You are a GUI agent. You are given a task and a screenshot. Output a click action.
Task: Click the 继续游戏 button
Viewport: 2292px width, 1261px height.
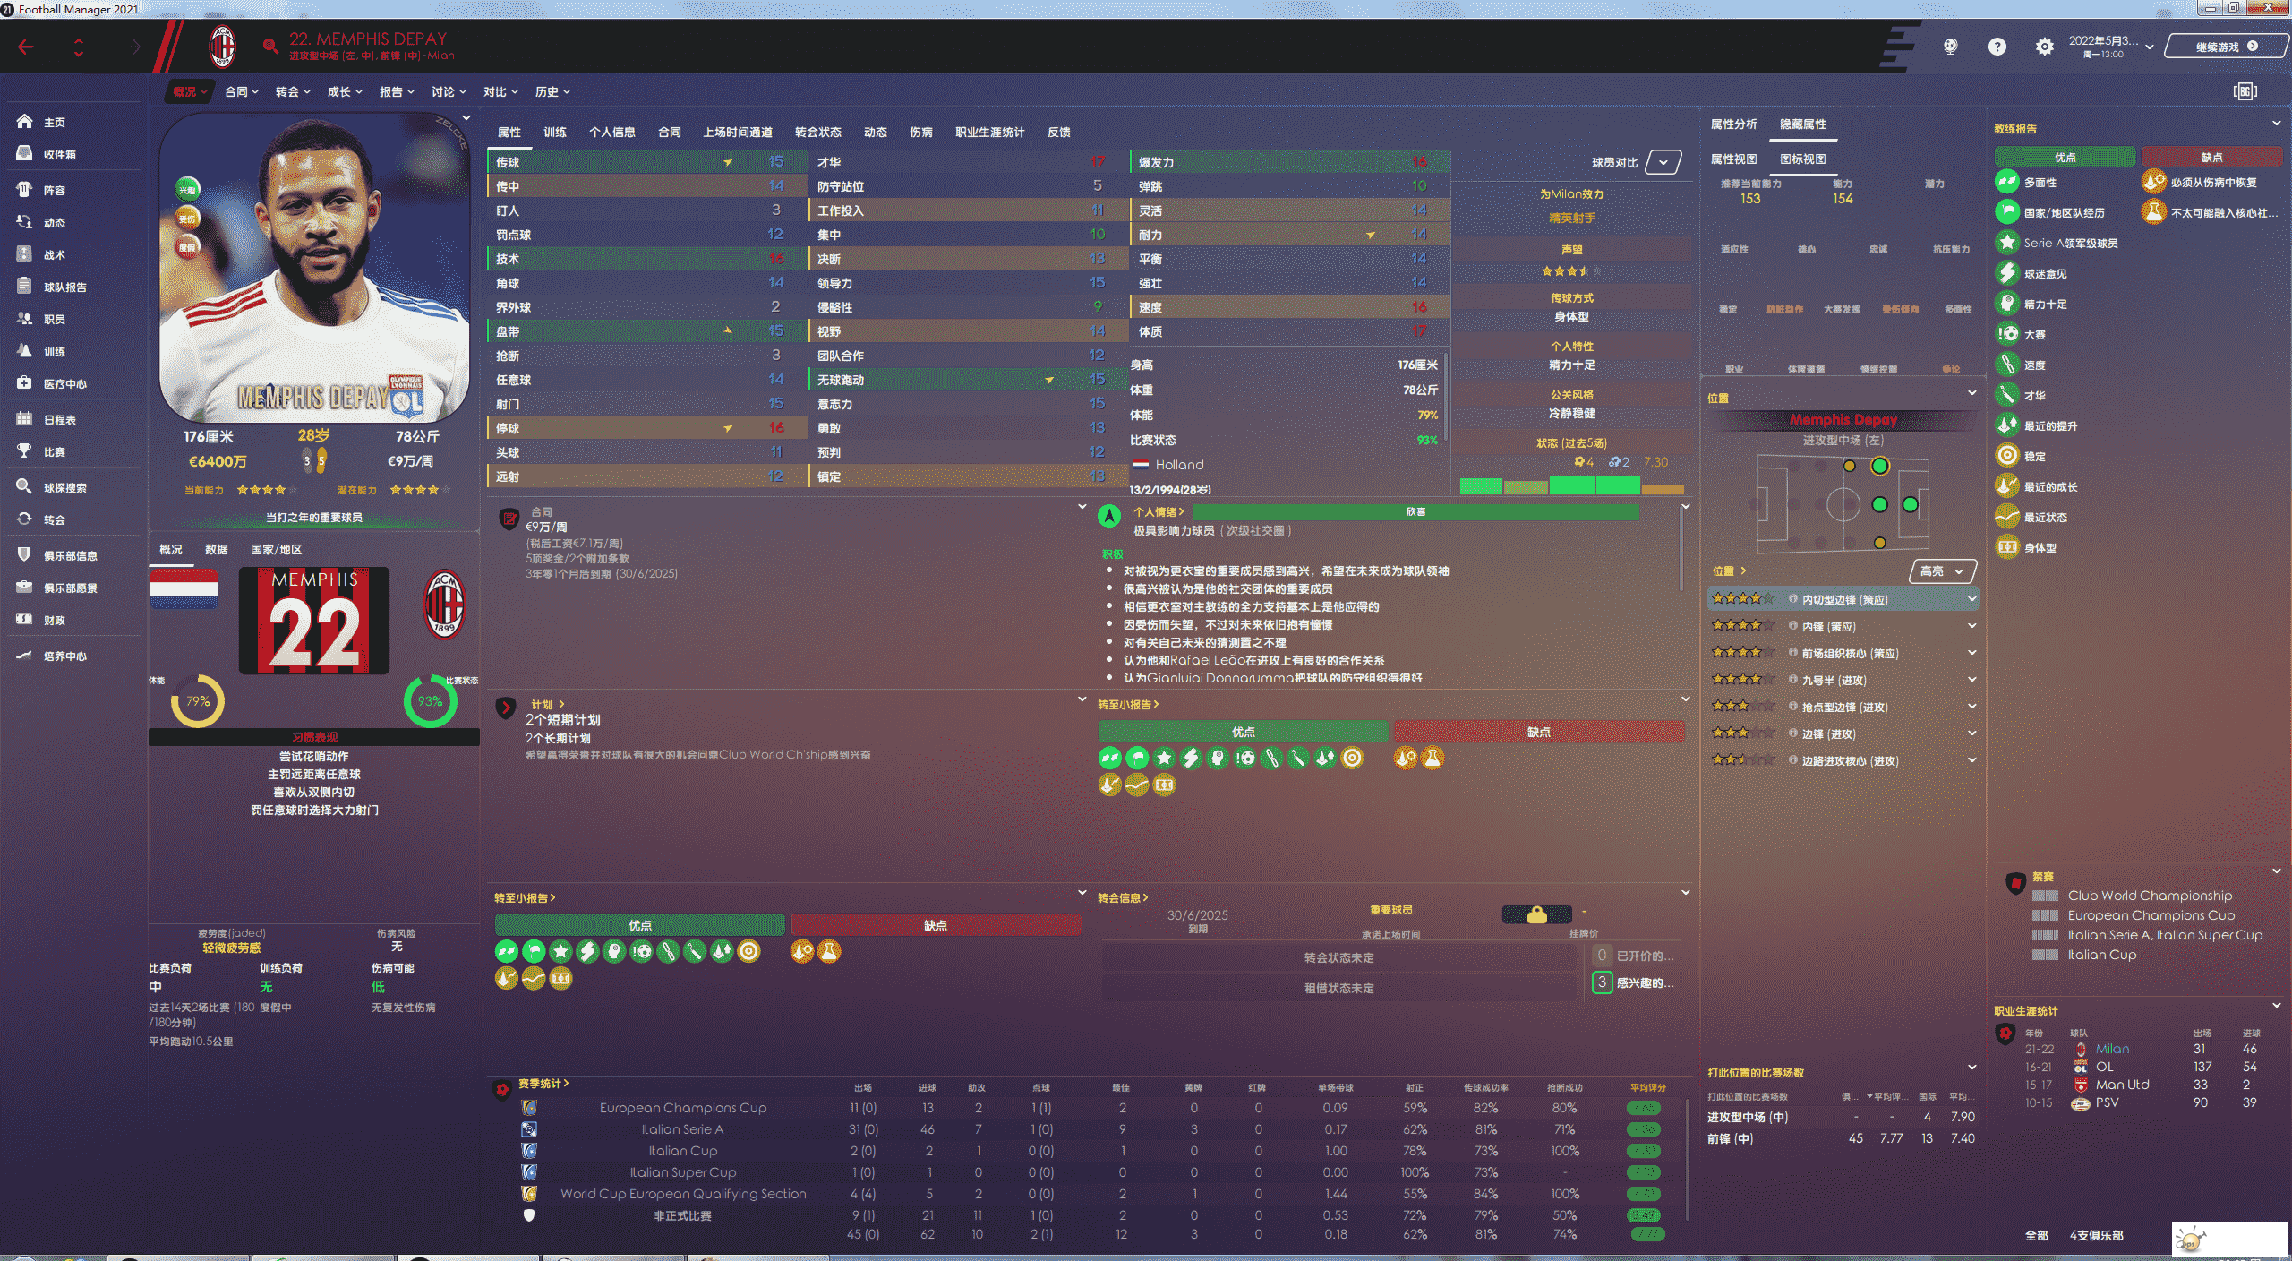coord(2226,47)
